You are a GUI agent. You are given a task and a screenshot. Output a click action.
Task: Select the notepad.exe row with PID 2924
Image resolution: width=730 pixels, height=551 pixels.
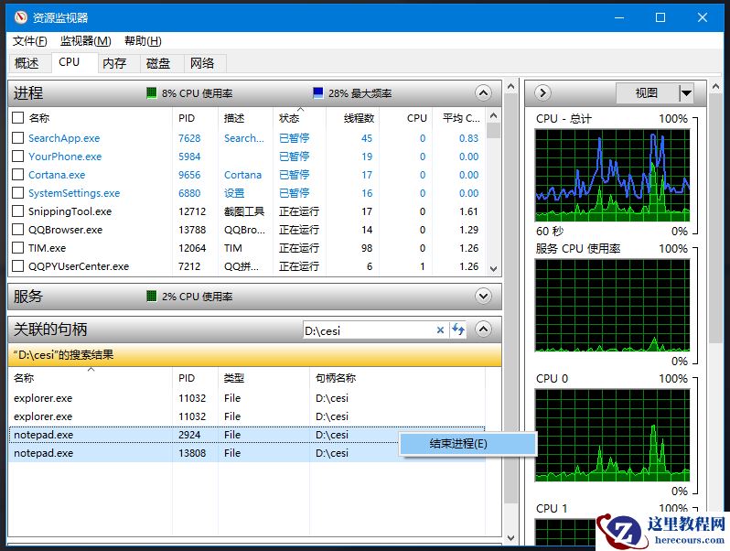pyautogui.click(x=247, y=435)
